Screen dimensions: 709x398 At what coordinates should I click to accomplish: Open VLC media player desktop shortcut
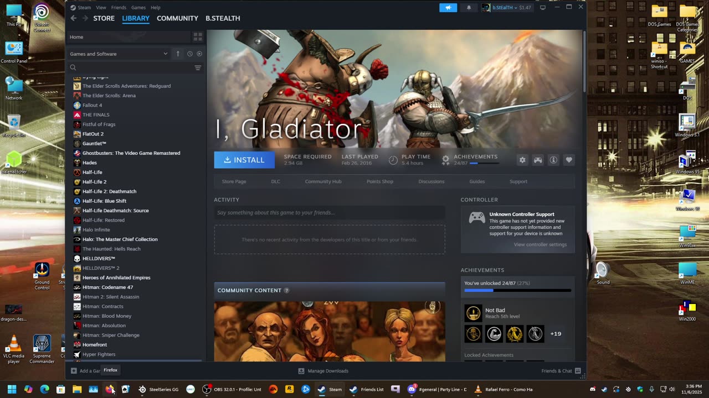coord(14,349)
